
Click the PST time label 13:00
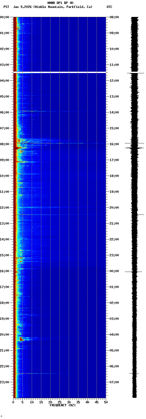pyautogui.click(x=5, y=224)
